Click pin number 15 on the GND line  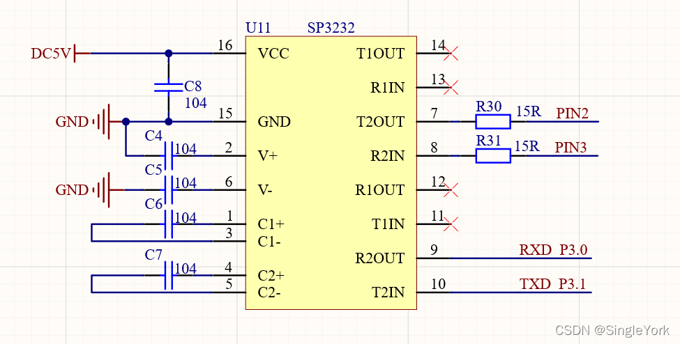pos(225,114)
